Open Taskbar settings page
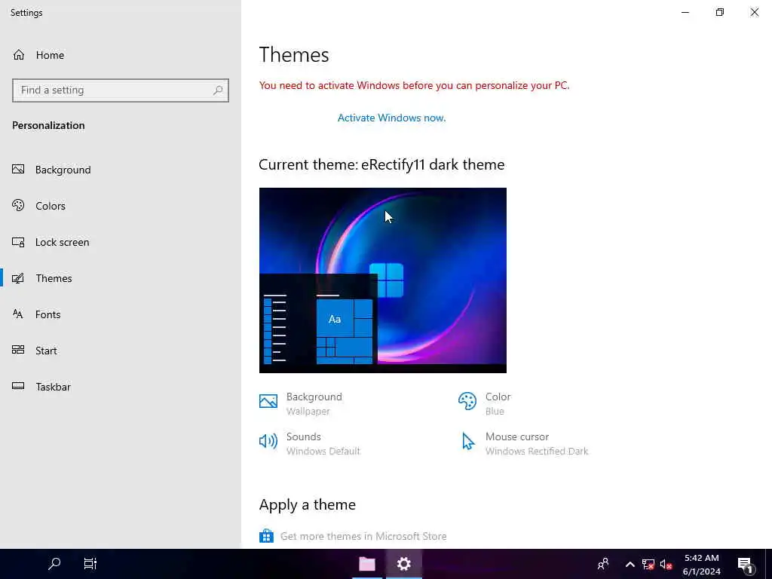The image size is (772, 579). 121,387
